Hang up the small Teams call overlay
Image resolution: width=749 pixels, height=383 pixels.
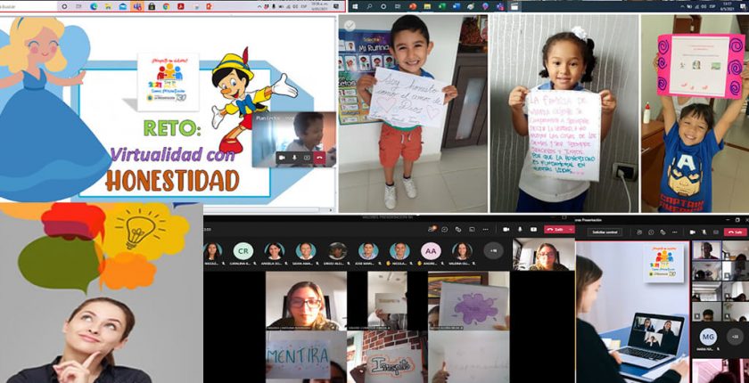tap(319, 158)
